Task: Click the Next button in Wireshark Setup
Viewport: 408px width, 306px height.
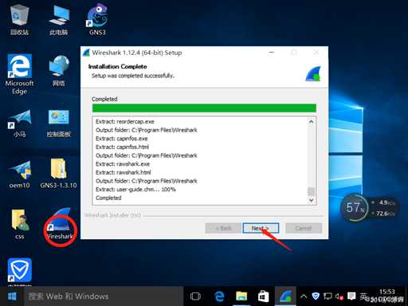Action: 261,228
